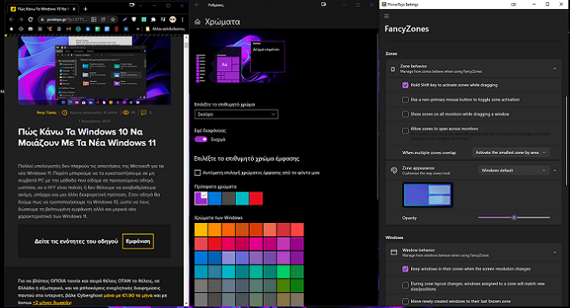
Task: Open the PowerToys hamburger menu
Action: point(386,16)
